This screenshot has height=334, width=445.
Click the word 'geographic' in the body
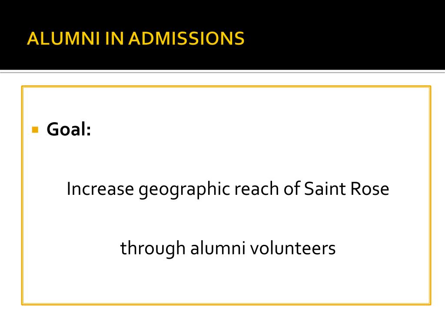(x=184, y=190)
